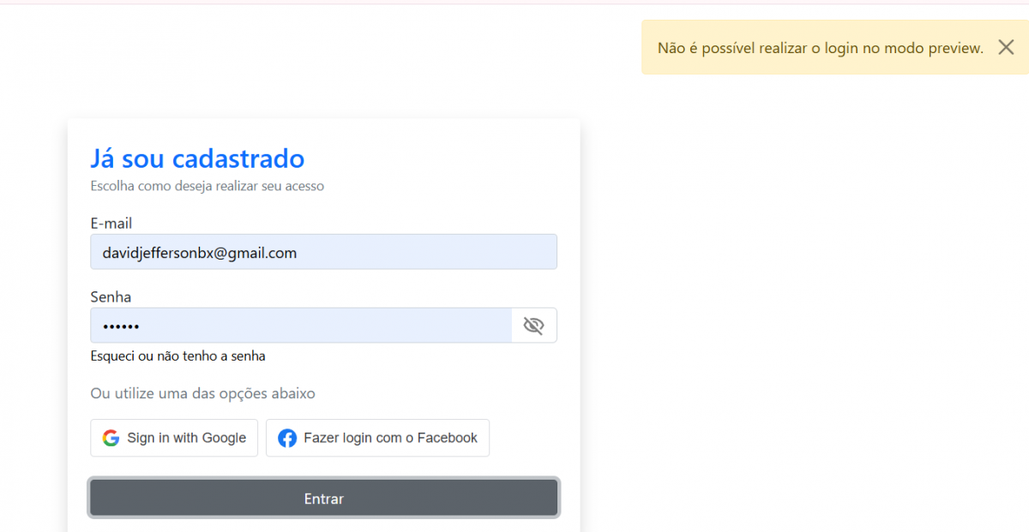Submit the form with Entrar

coord(323,498)
